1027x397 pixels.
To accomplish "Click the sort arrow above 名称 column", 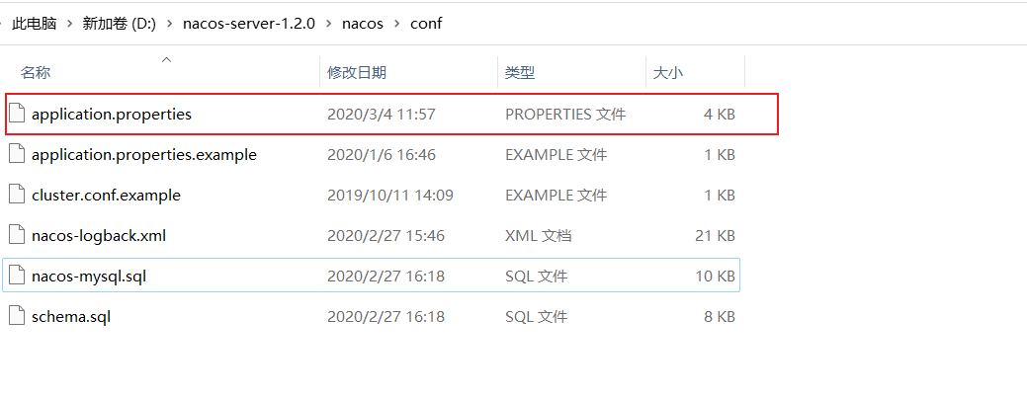I will (166, 59).
